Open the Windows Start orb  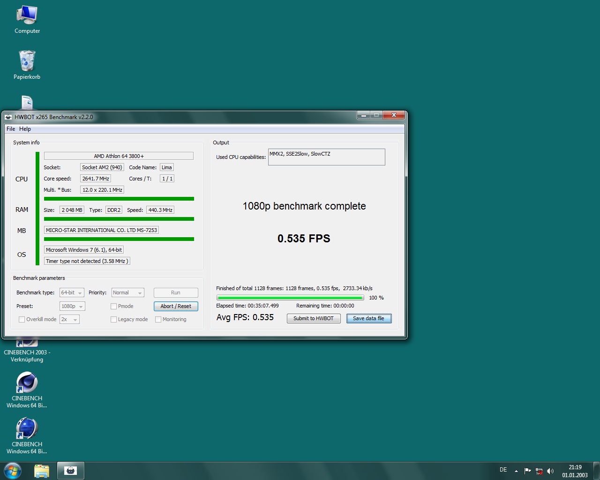[x=13, y=471]
